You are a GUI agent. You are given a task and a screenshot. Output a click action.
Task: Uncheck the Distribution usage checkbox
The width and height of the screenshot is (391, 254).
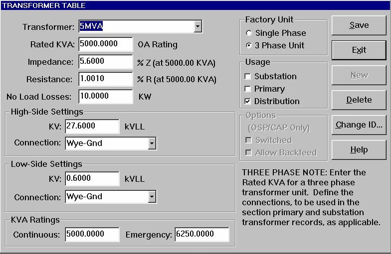248,102
